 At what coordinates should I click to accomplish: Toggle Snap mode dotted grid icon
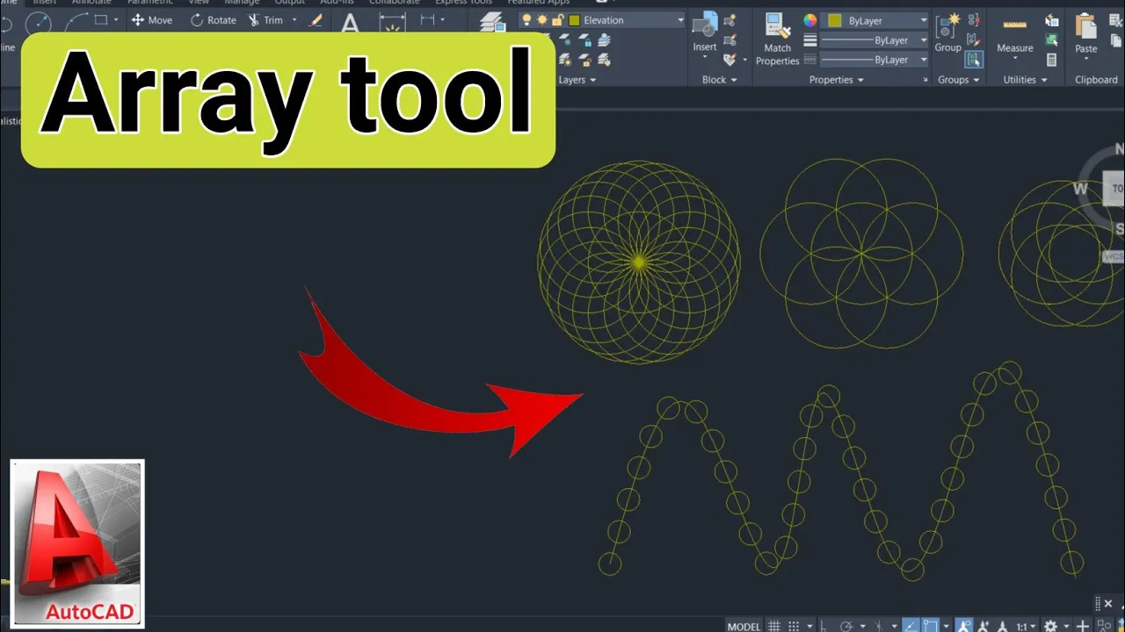coord(794,626)
